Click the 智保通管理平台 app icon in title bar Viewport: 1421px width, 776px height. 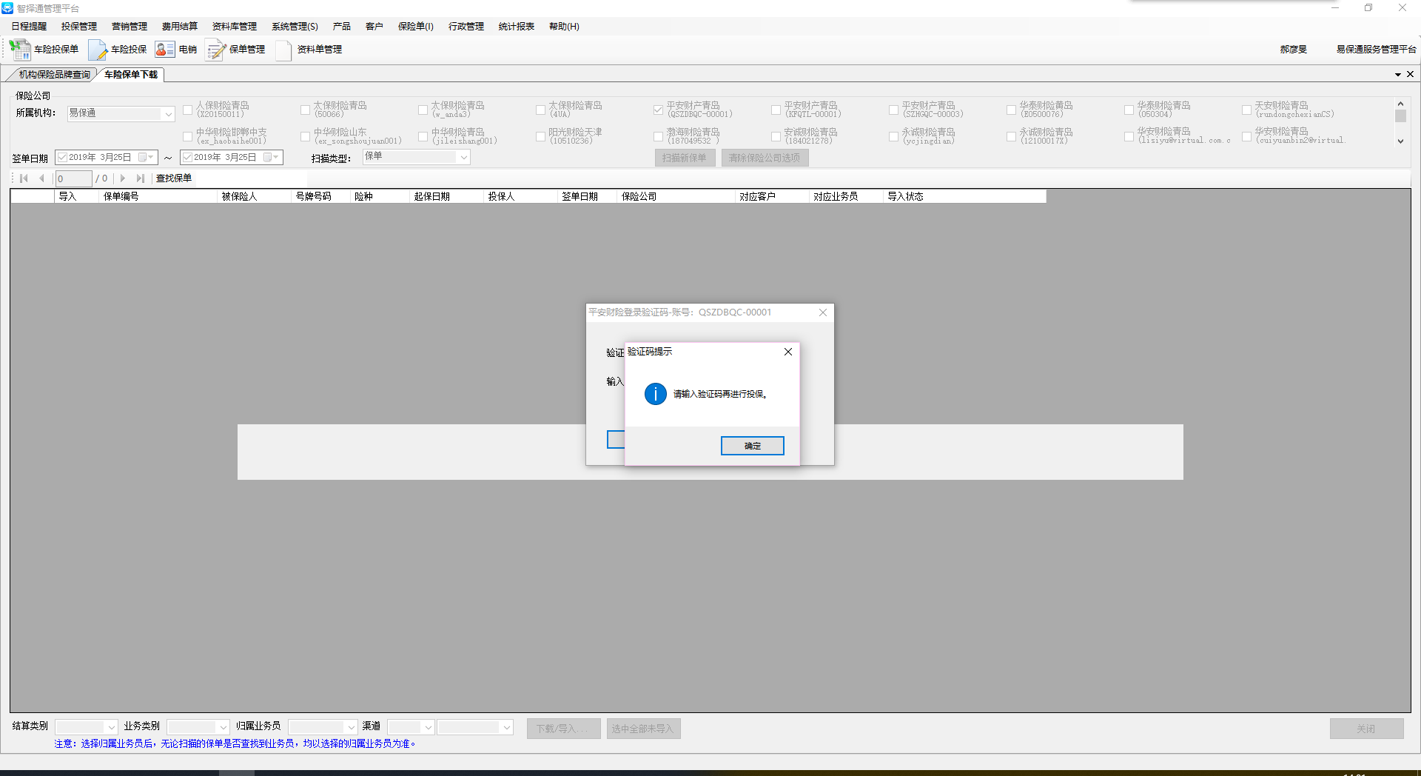[7, 8]
